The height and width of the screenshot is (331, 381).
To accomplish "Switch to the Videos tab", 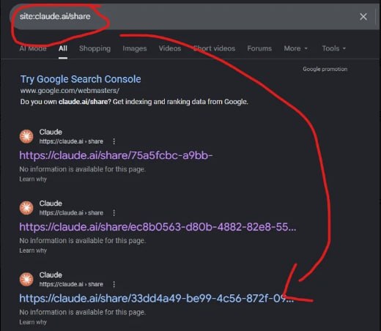I will [170, 48].
